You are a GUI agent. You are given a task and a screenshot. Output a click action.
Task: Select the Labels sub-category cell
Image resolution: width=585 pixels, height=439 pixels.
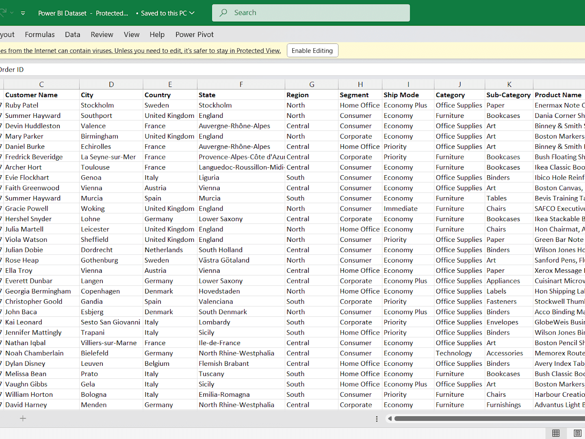[509, 291]
